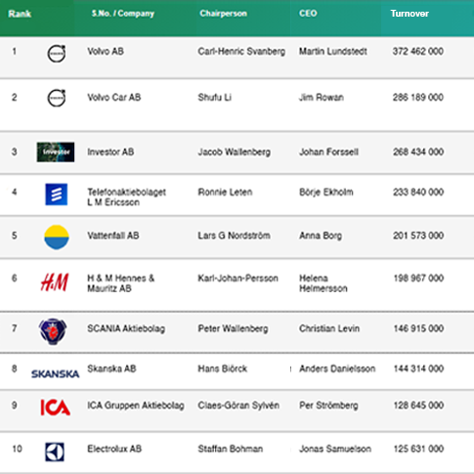Click CEO name Anna Borg
The image size is (474, 474).
tap(321, 236)
